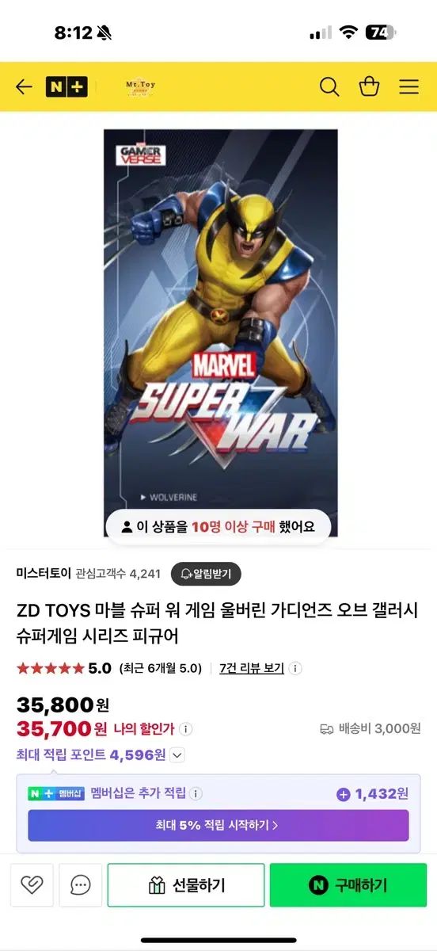437x951 pixels.
Task: Open the chat inquiry speech bubble
Action: 81,884
